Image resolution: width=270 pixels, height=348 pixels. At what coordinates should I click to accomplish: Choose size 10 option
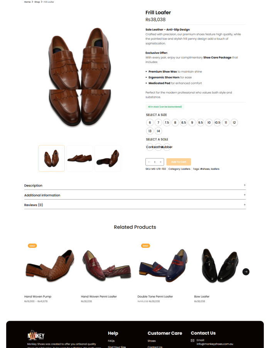tap(209, 123)
